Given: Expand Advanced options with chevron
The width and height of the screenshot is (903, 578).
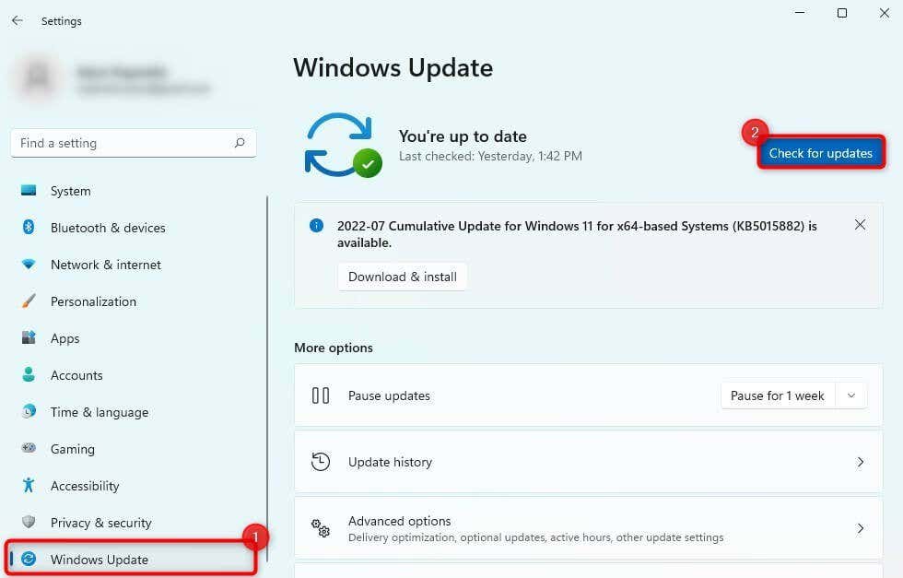Looking at the screenshot, I should 860,528.
